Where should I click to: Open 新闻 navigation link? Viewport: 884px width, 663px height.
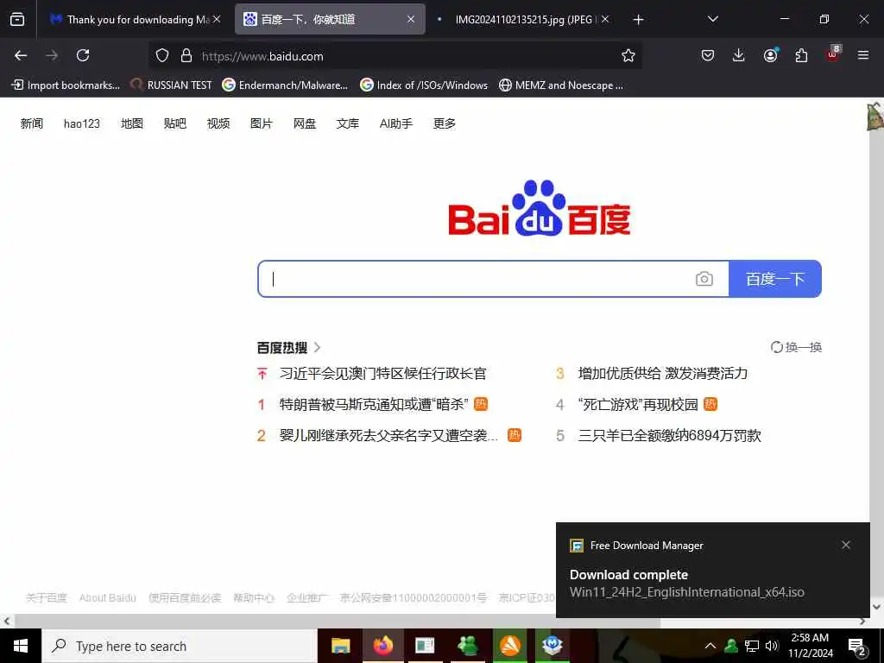[32, 123]
